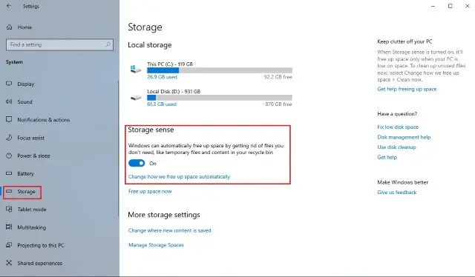Turn off the Storage sense toggle

(137, 163)
